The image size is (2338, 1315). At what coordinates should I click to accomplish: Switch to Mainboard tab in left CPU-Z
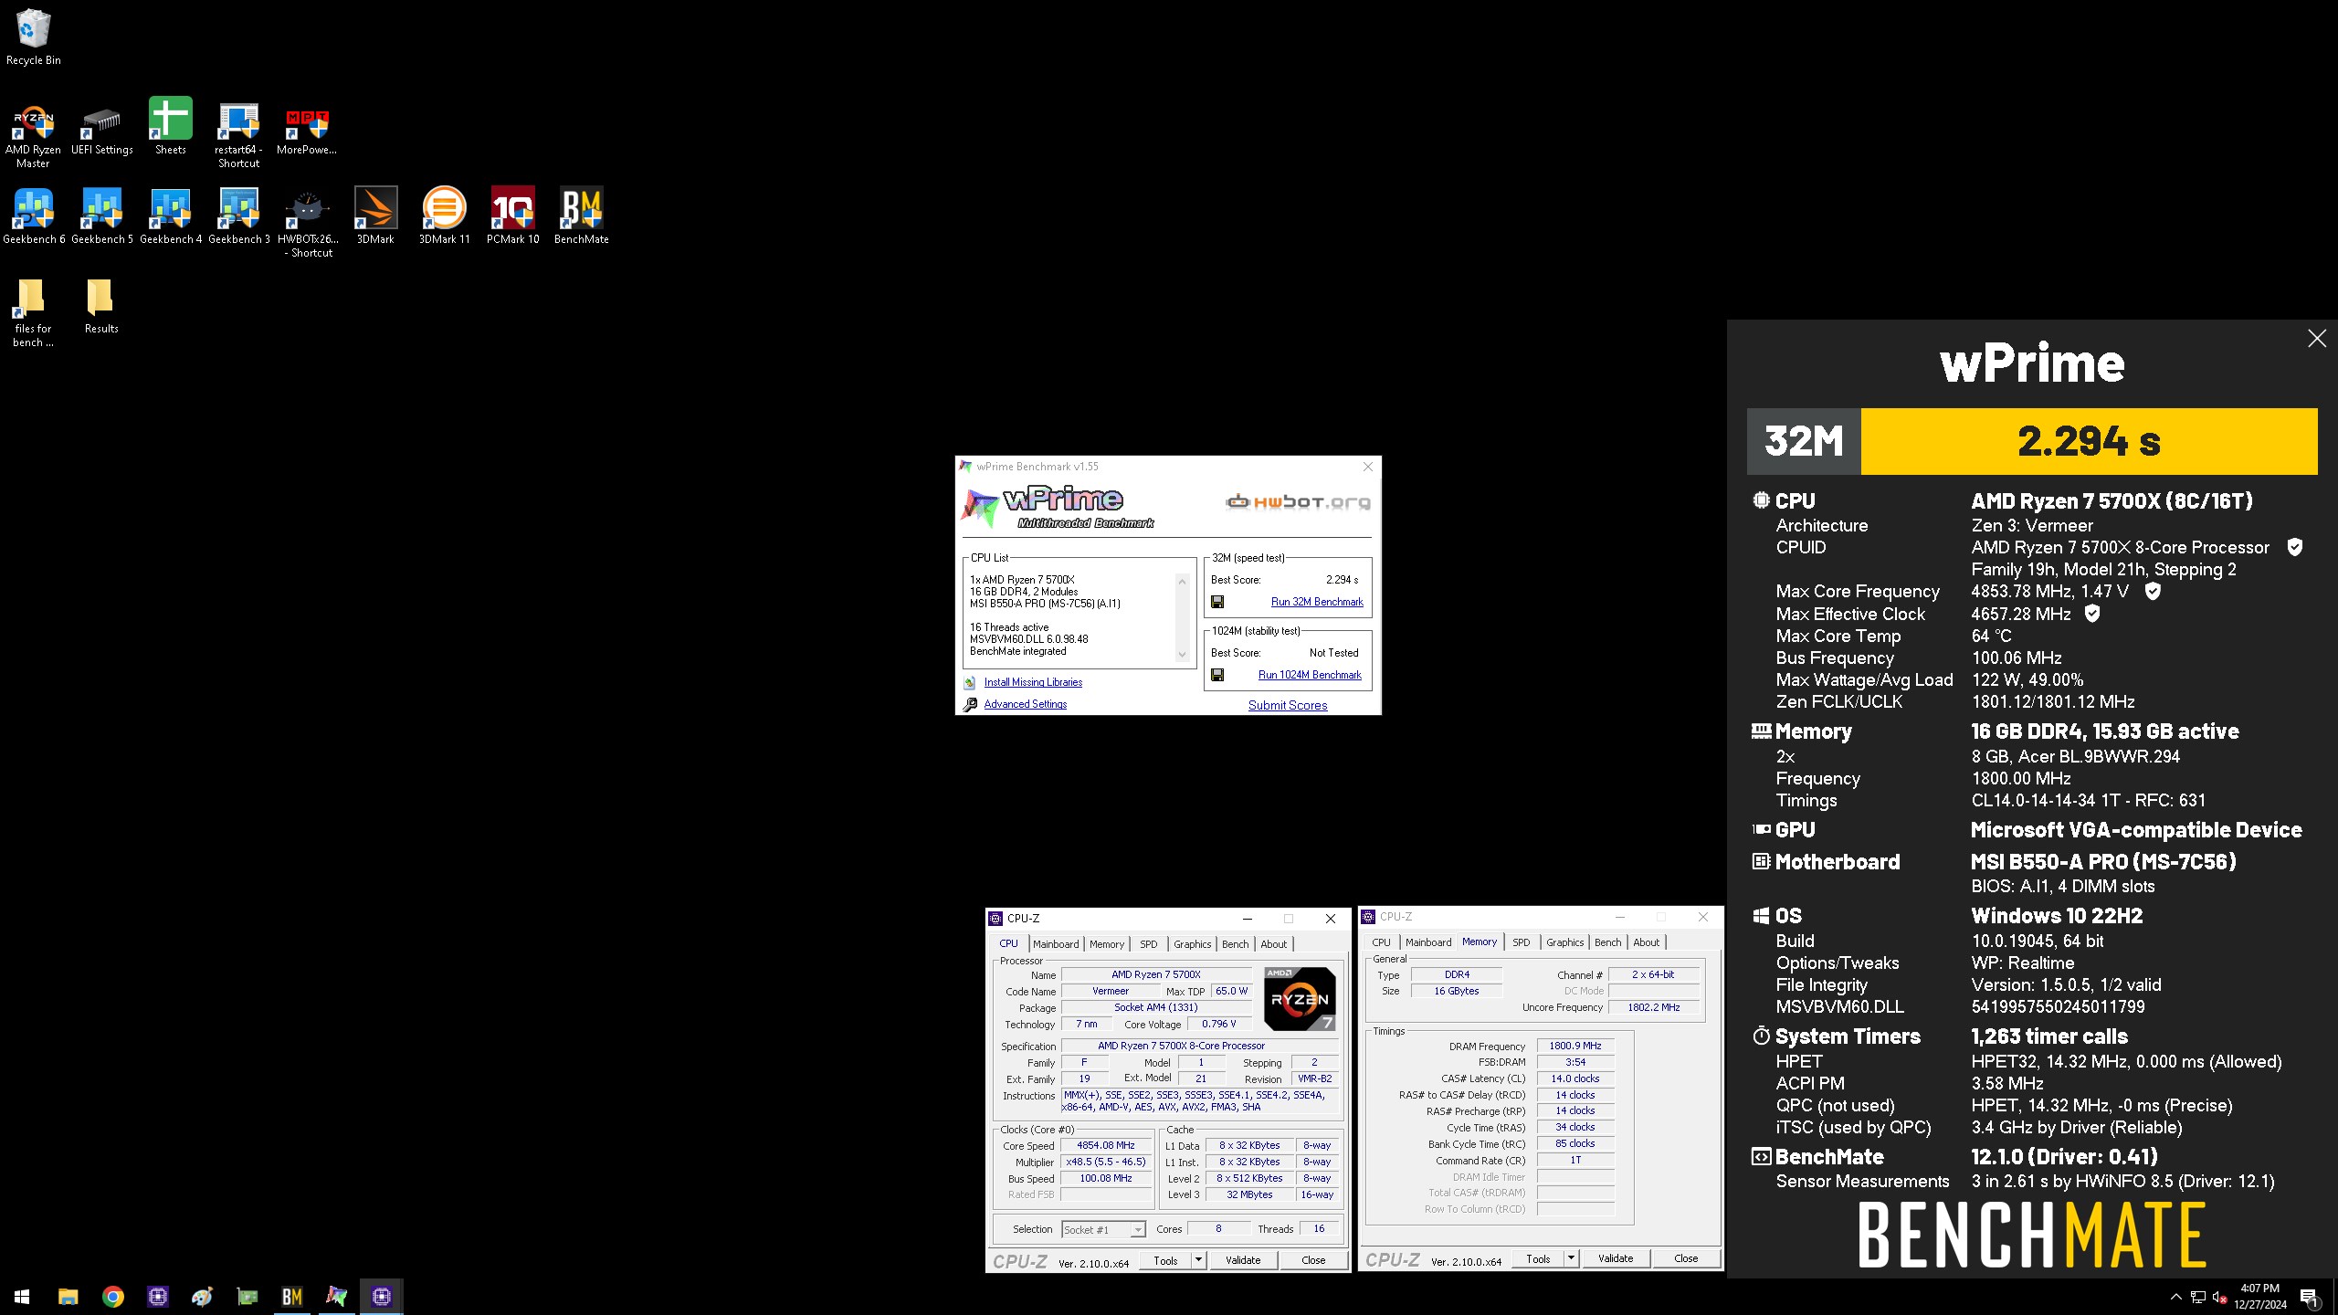1056,944
